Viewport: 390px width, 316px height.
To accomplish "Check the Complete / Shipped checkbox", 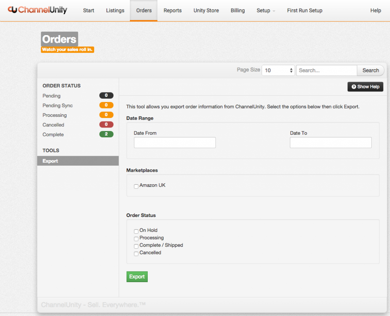I will (136, 246).
